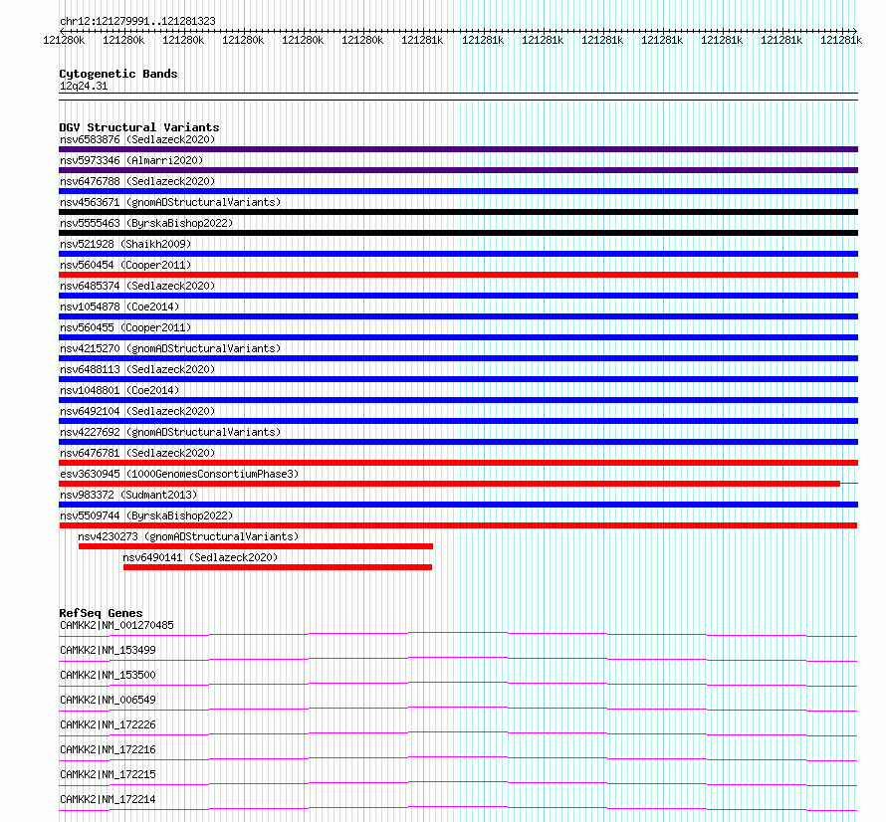886x822 pixels.
Task: Open variant nsv6583876 (Sedlazeck2020) label
Action: (x=137, y=139)
